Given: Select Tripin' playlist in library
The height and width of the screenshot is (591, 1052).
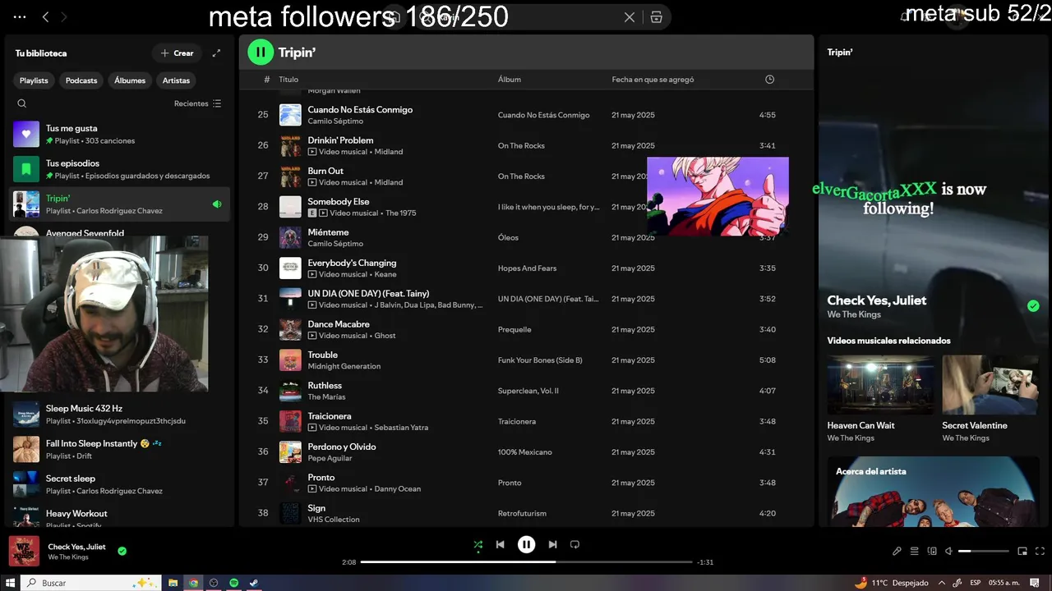Looking at the screenshot, I should 119,204.
